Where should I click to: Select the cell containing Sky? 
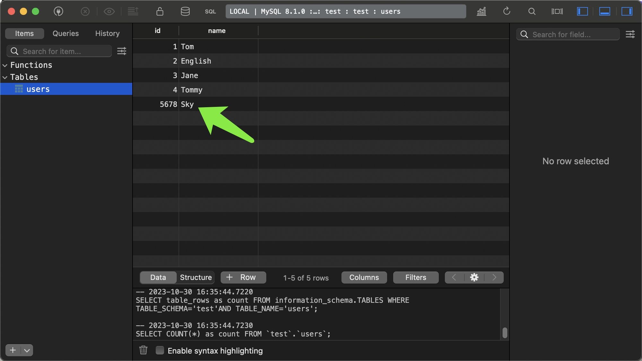pos(218,104)
